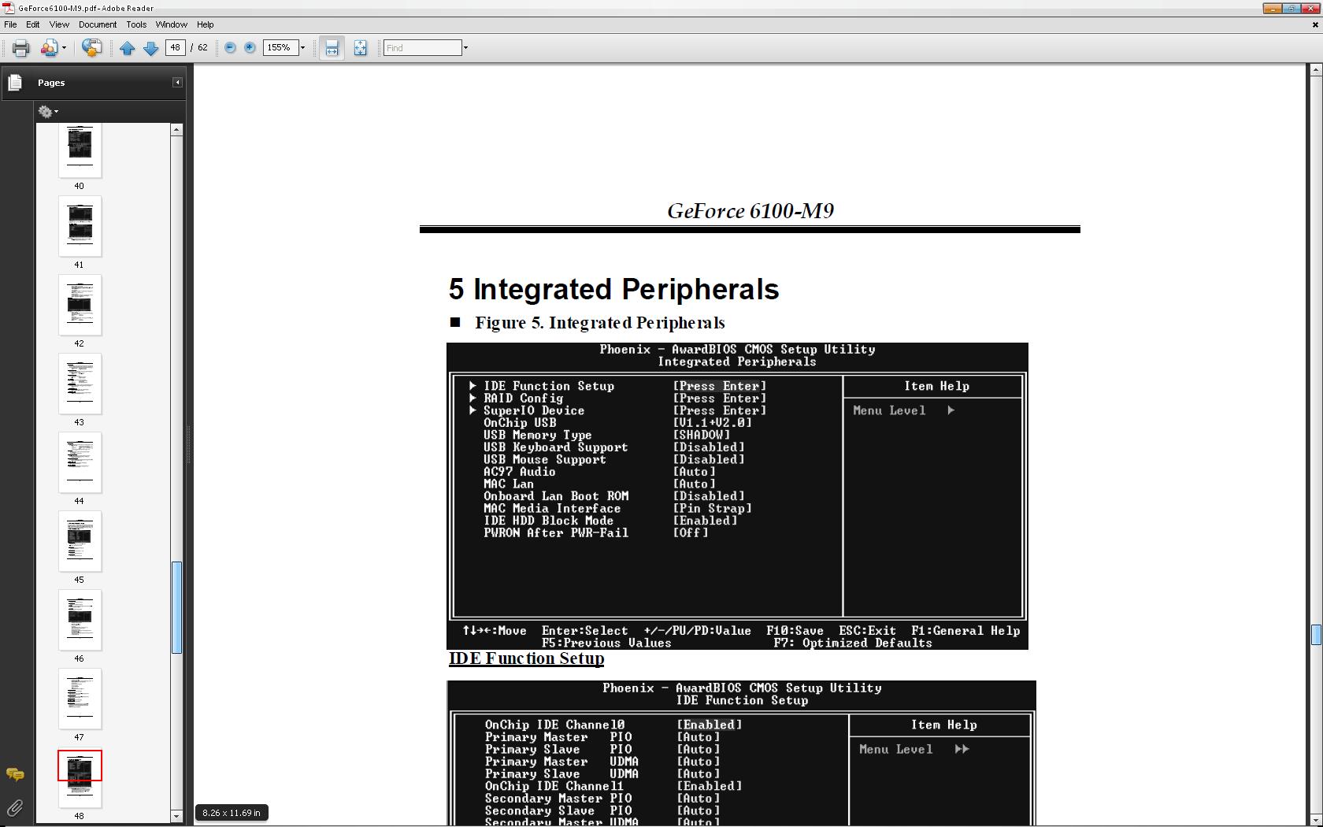Click the 'USB Memory Type' row text
1323x827 pixels.
[538, 436]
